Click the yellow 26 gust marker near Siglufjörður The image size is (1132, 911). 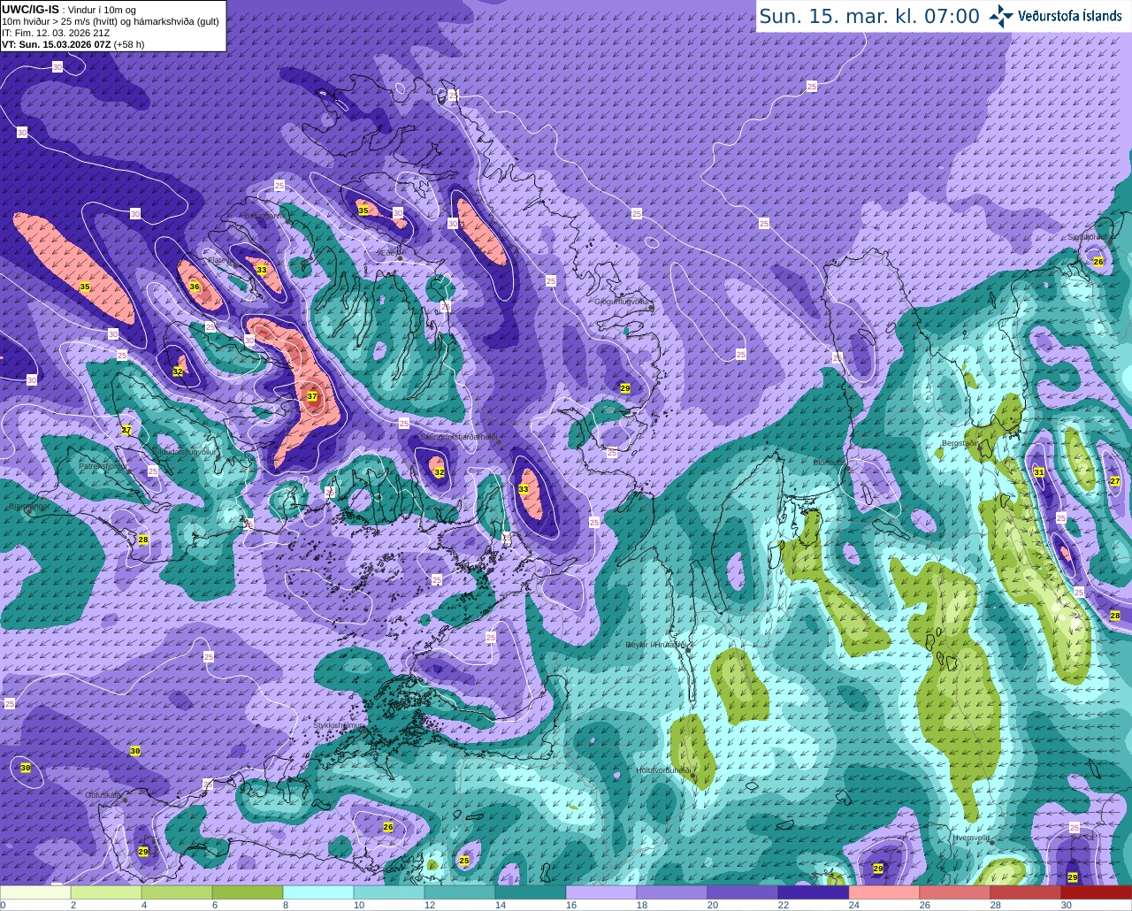(1098, 261)
